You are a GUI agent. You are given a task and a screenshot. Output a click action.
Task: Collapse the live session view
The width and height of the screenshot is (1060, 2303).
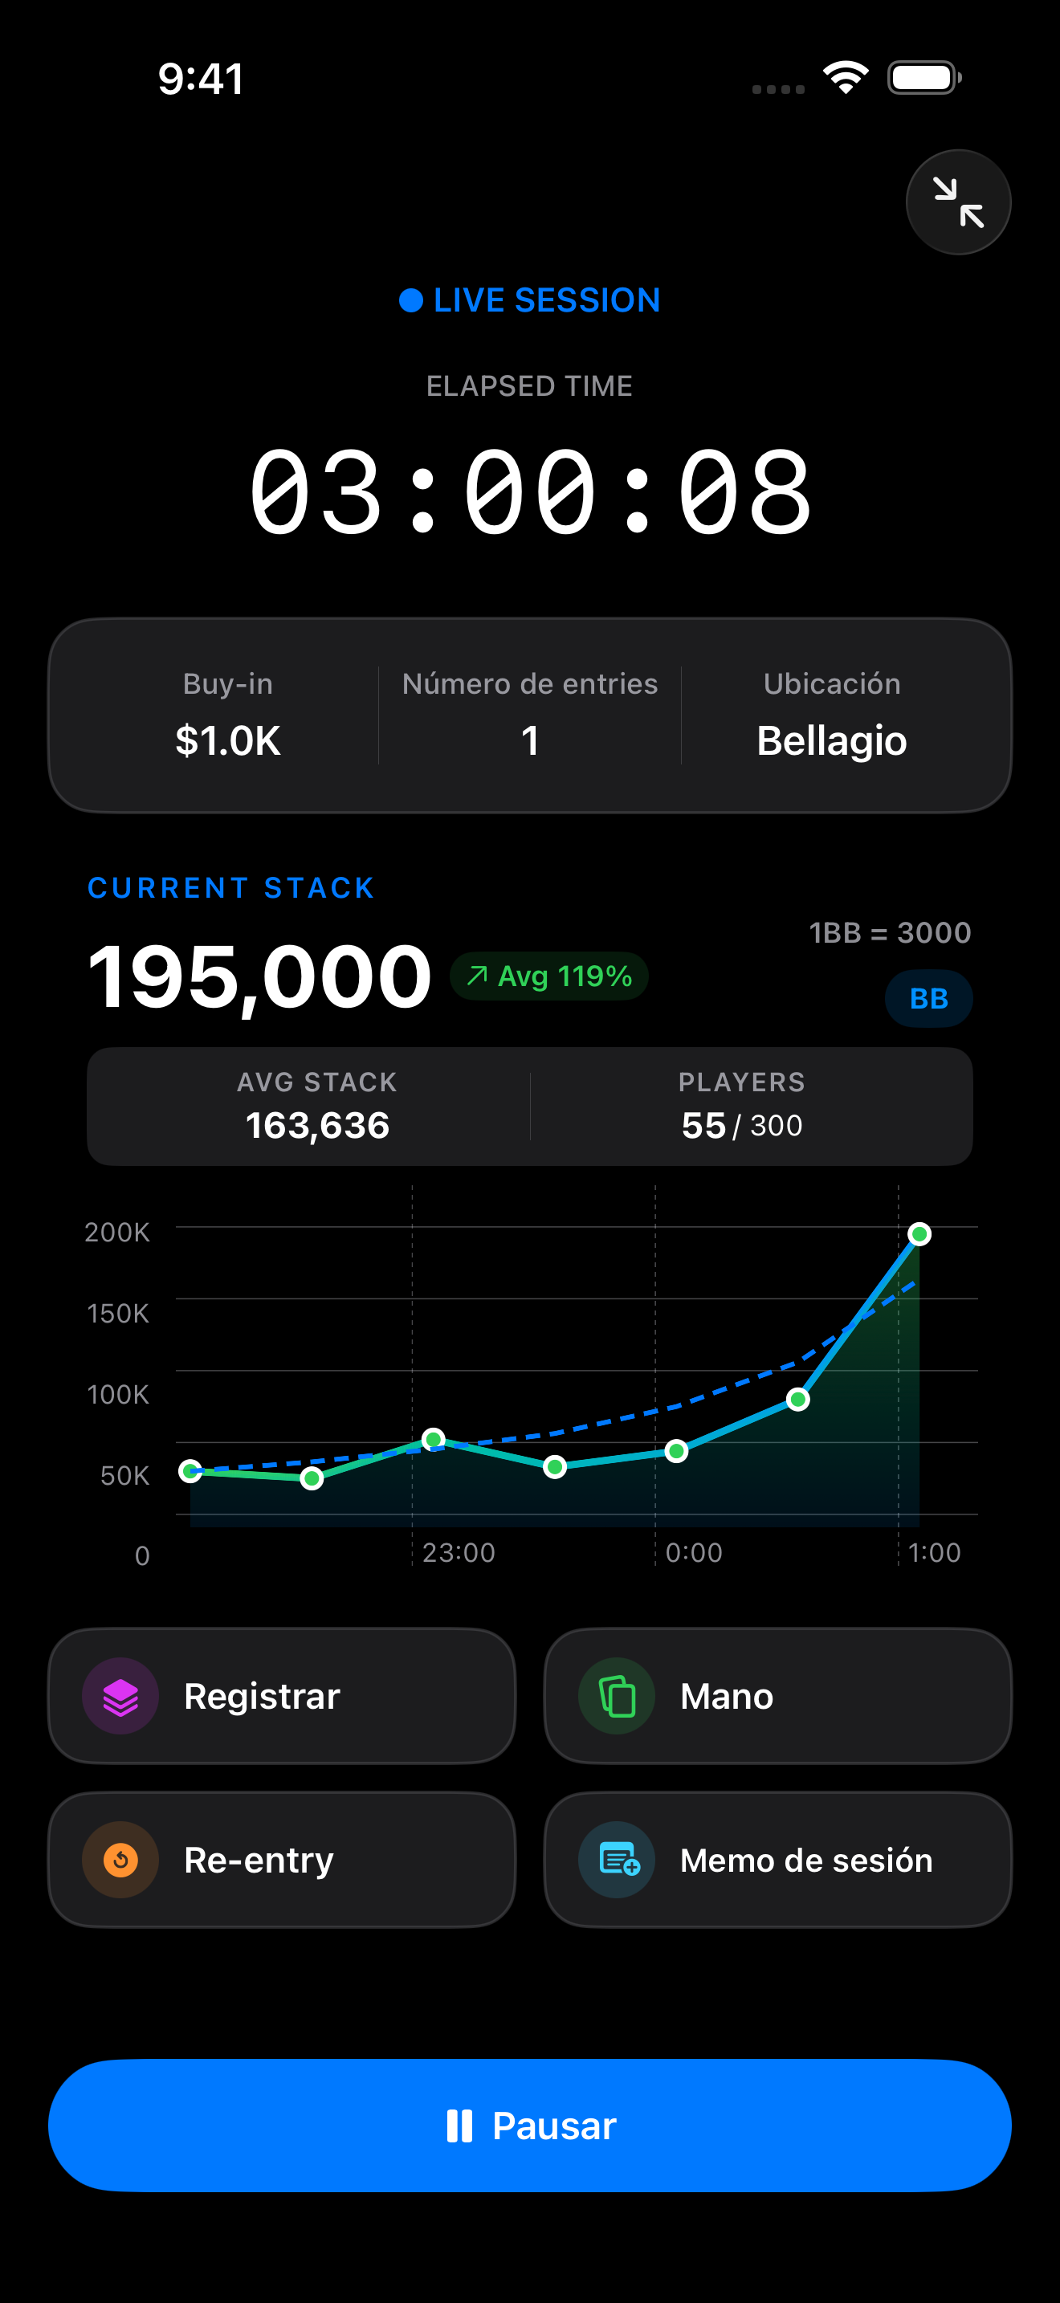click(x=957, y=202)
